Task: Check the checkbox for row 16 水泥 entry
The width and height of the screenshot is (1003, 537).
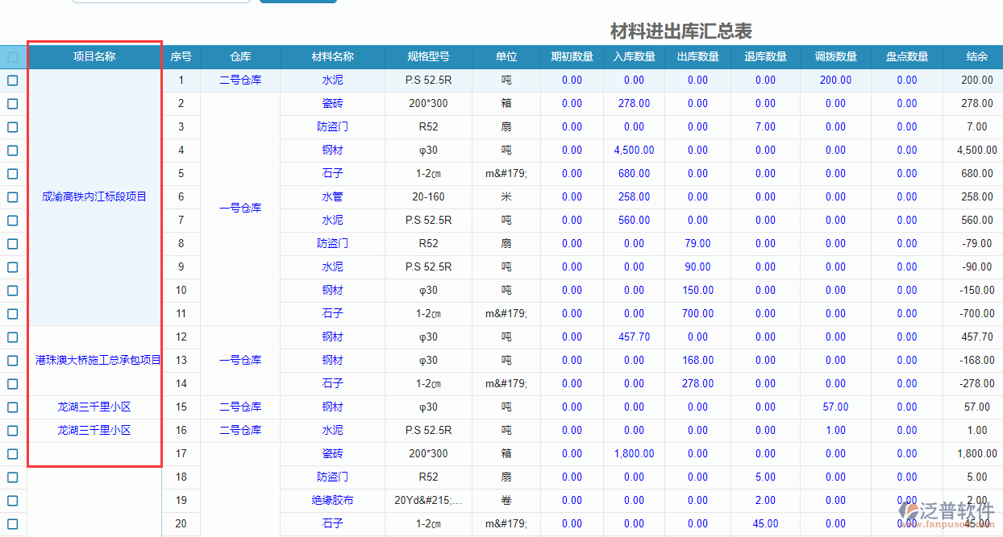Action: (12, 430)
